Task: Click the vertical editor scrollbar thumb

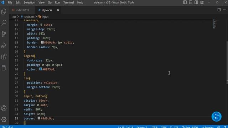Action: point(227,63)
